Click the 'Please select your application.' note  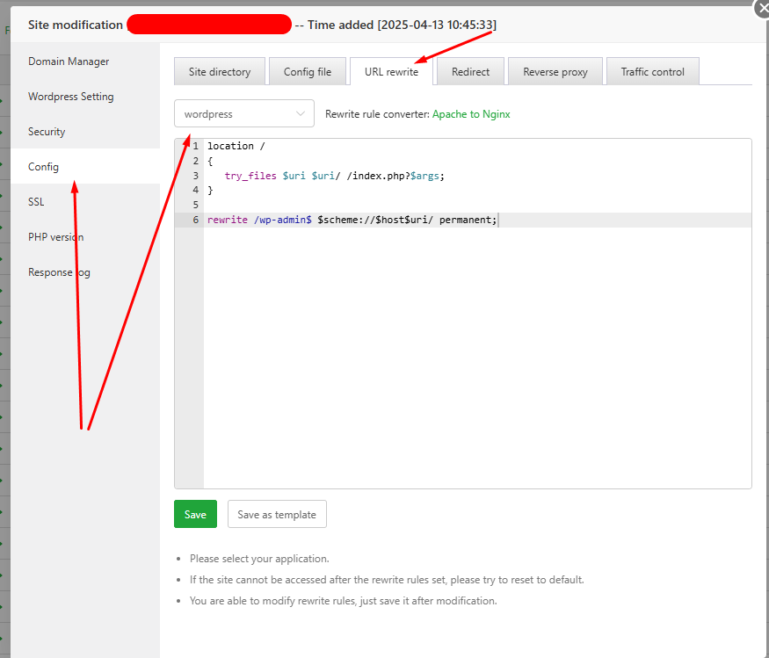pyautogui.click(x=259, y=559)
